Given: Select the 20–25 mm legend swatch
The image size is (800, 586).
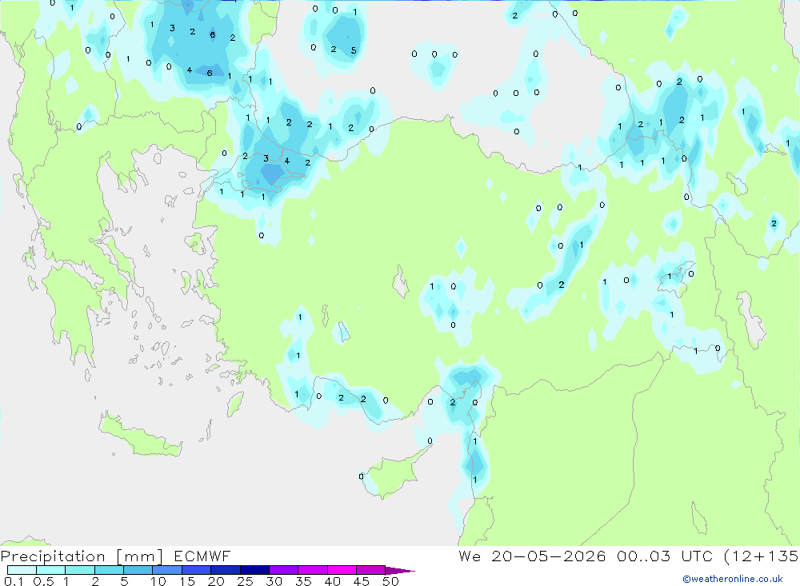Looking at the screenshot, I should [x=226, y=570].
